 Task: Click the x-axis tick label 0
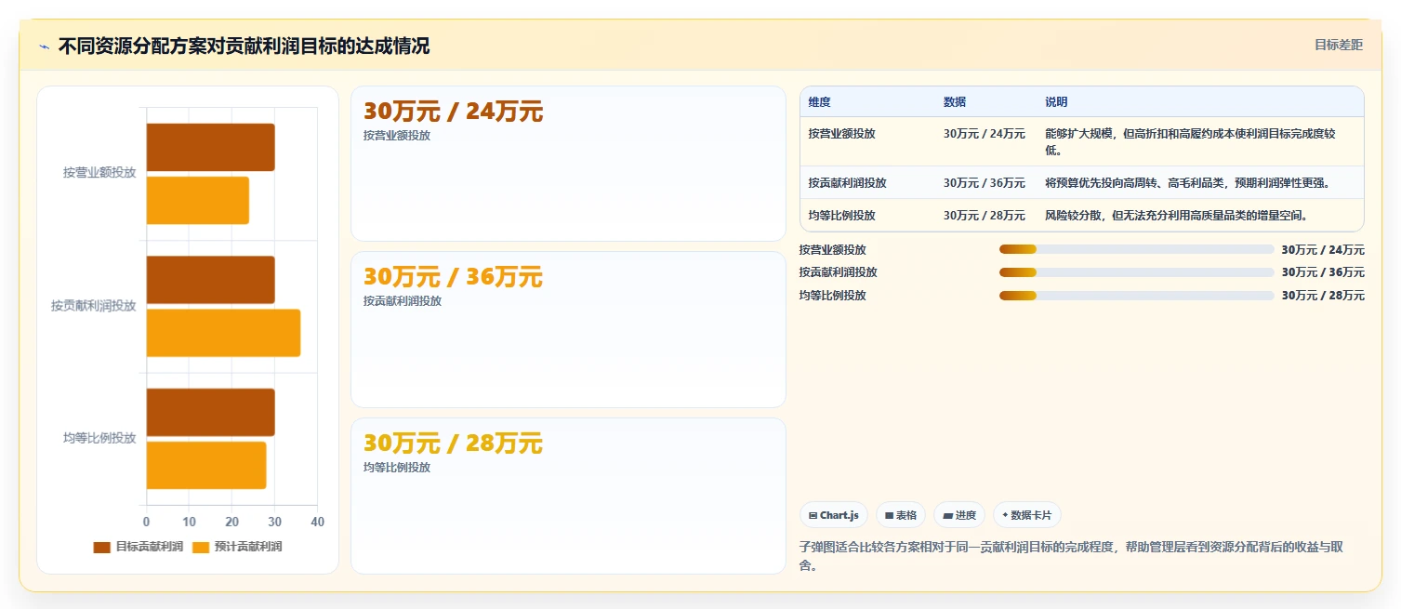[x=146, y=522]
